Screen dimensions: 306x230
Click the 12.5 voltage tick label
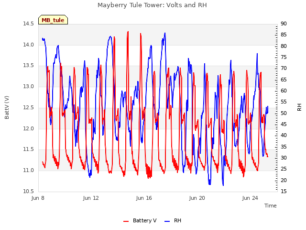(29, 107)
